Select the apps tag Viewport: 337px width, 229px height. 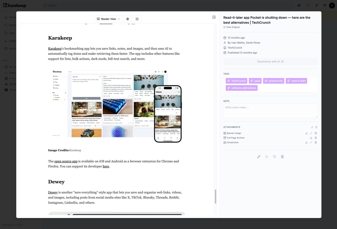tap(255, 81)
